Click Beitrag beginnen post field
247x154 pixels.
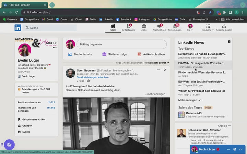pos(121,44)
